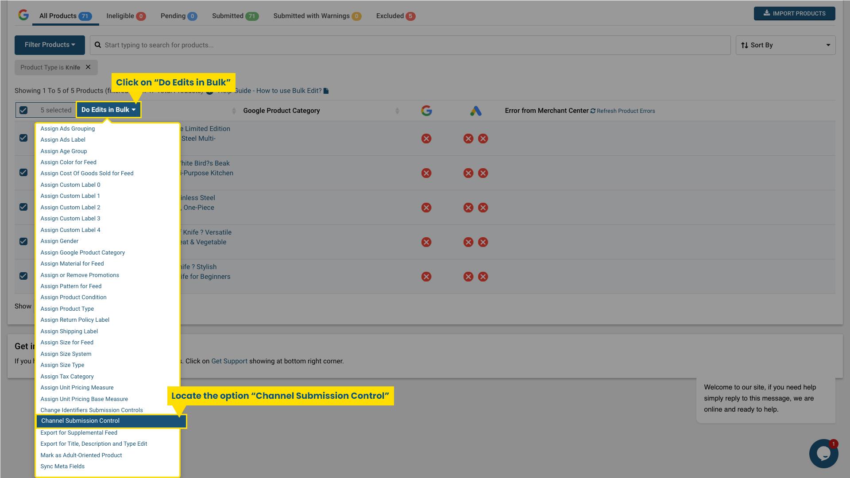
Task: Click inside the product search input field
Action: click(x=310, y=45)
